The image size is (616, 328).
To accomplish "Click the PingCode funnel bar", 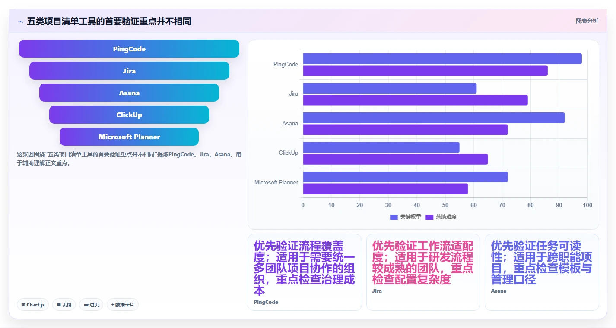I will pyautogui.click(x=129, y=49).
